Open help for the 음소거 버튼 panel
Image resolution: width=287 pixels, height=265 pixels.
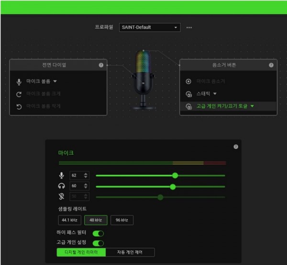(x=271, y=65)
